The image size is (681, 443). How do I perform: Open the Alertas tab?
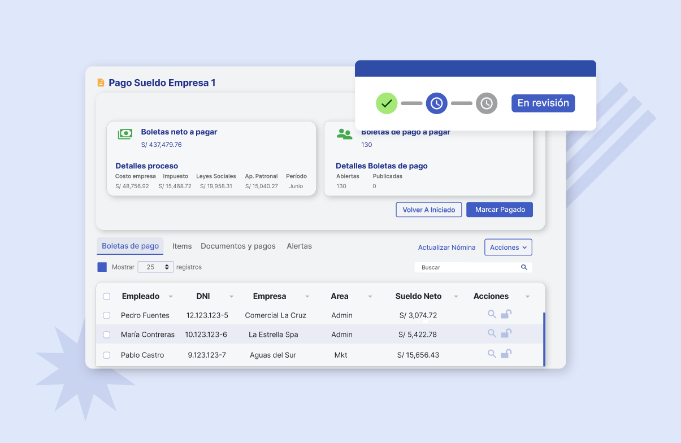pyautogui.click(x=299, y=246)
